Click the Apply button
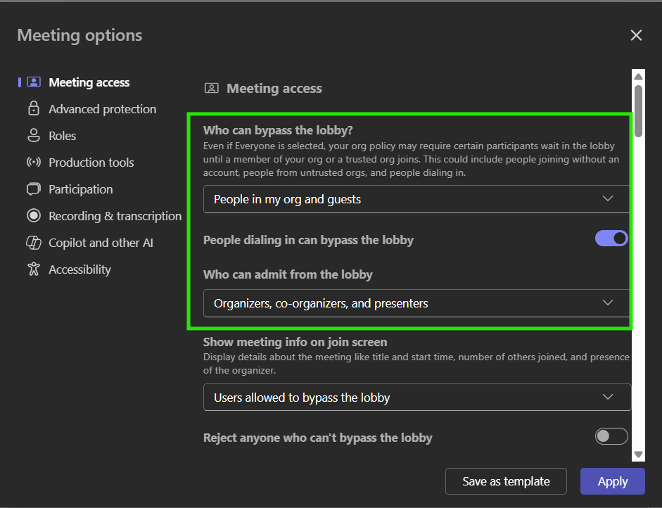 point(613,481)
